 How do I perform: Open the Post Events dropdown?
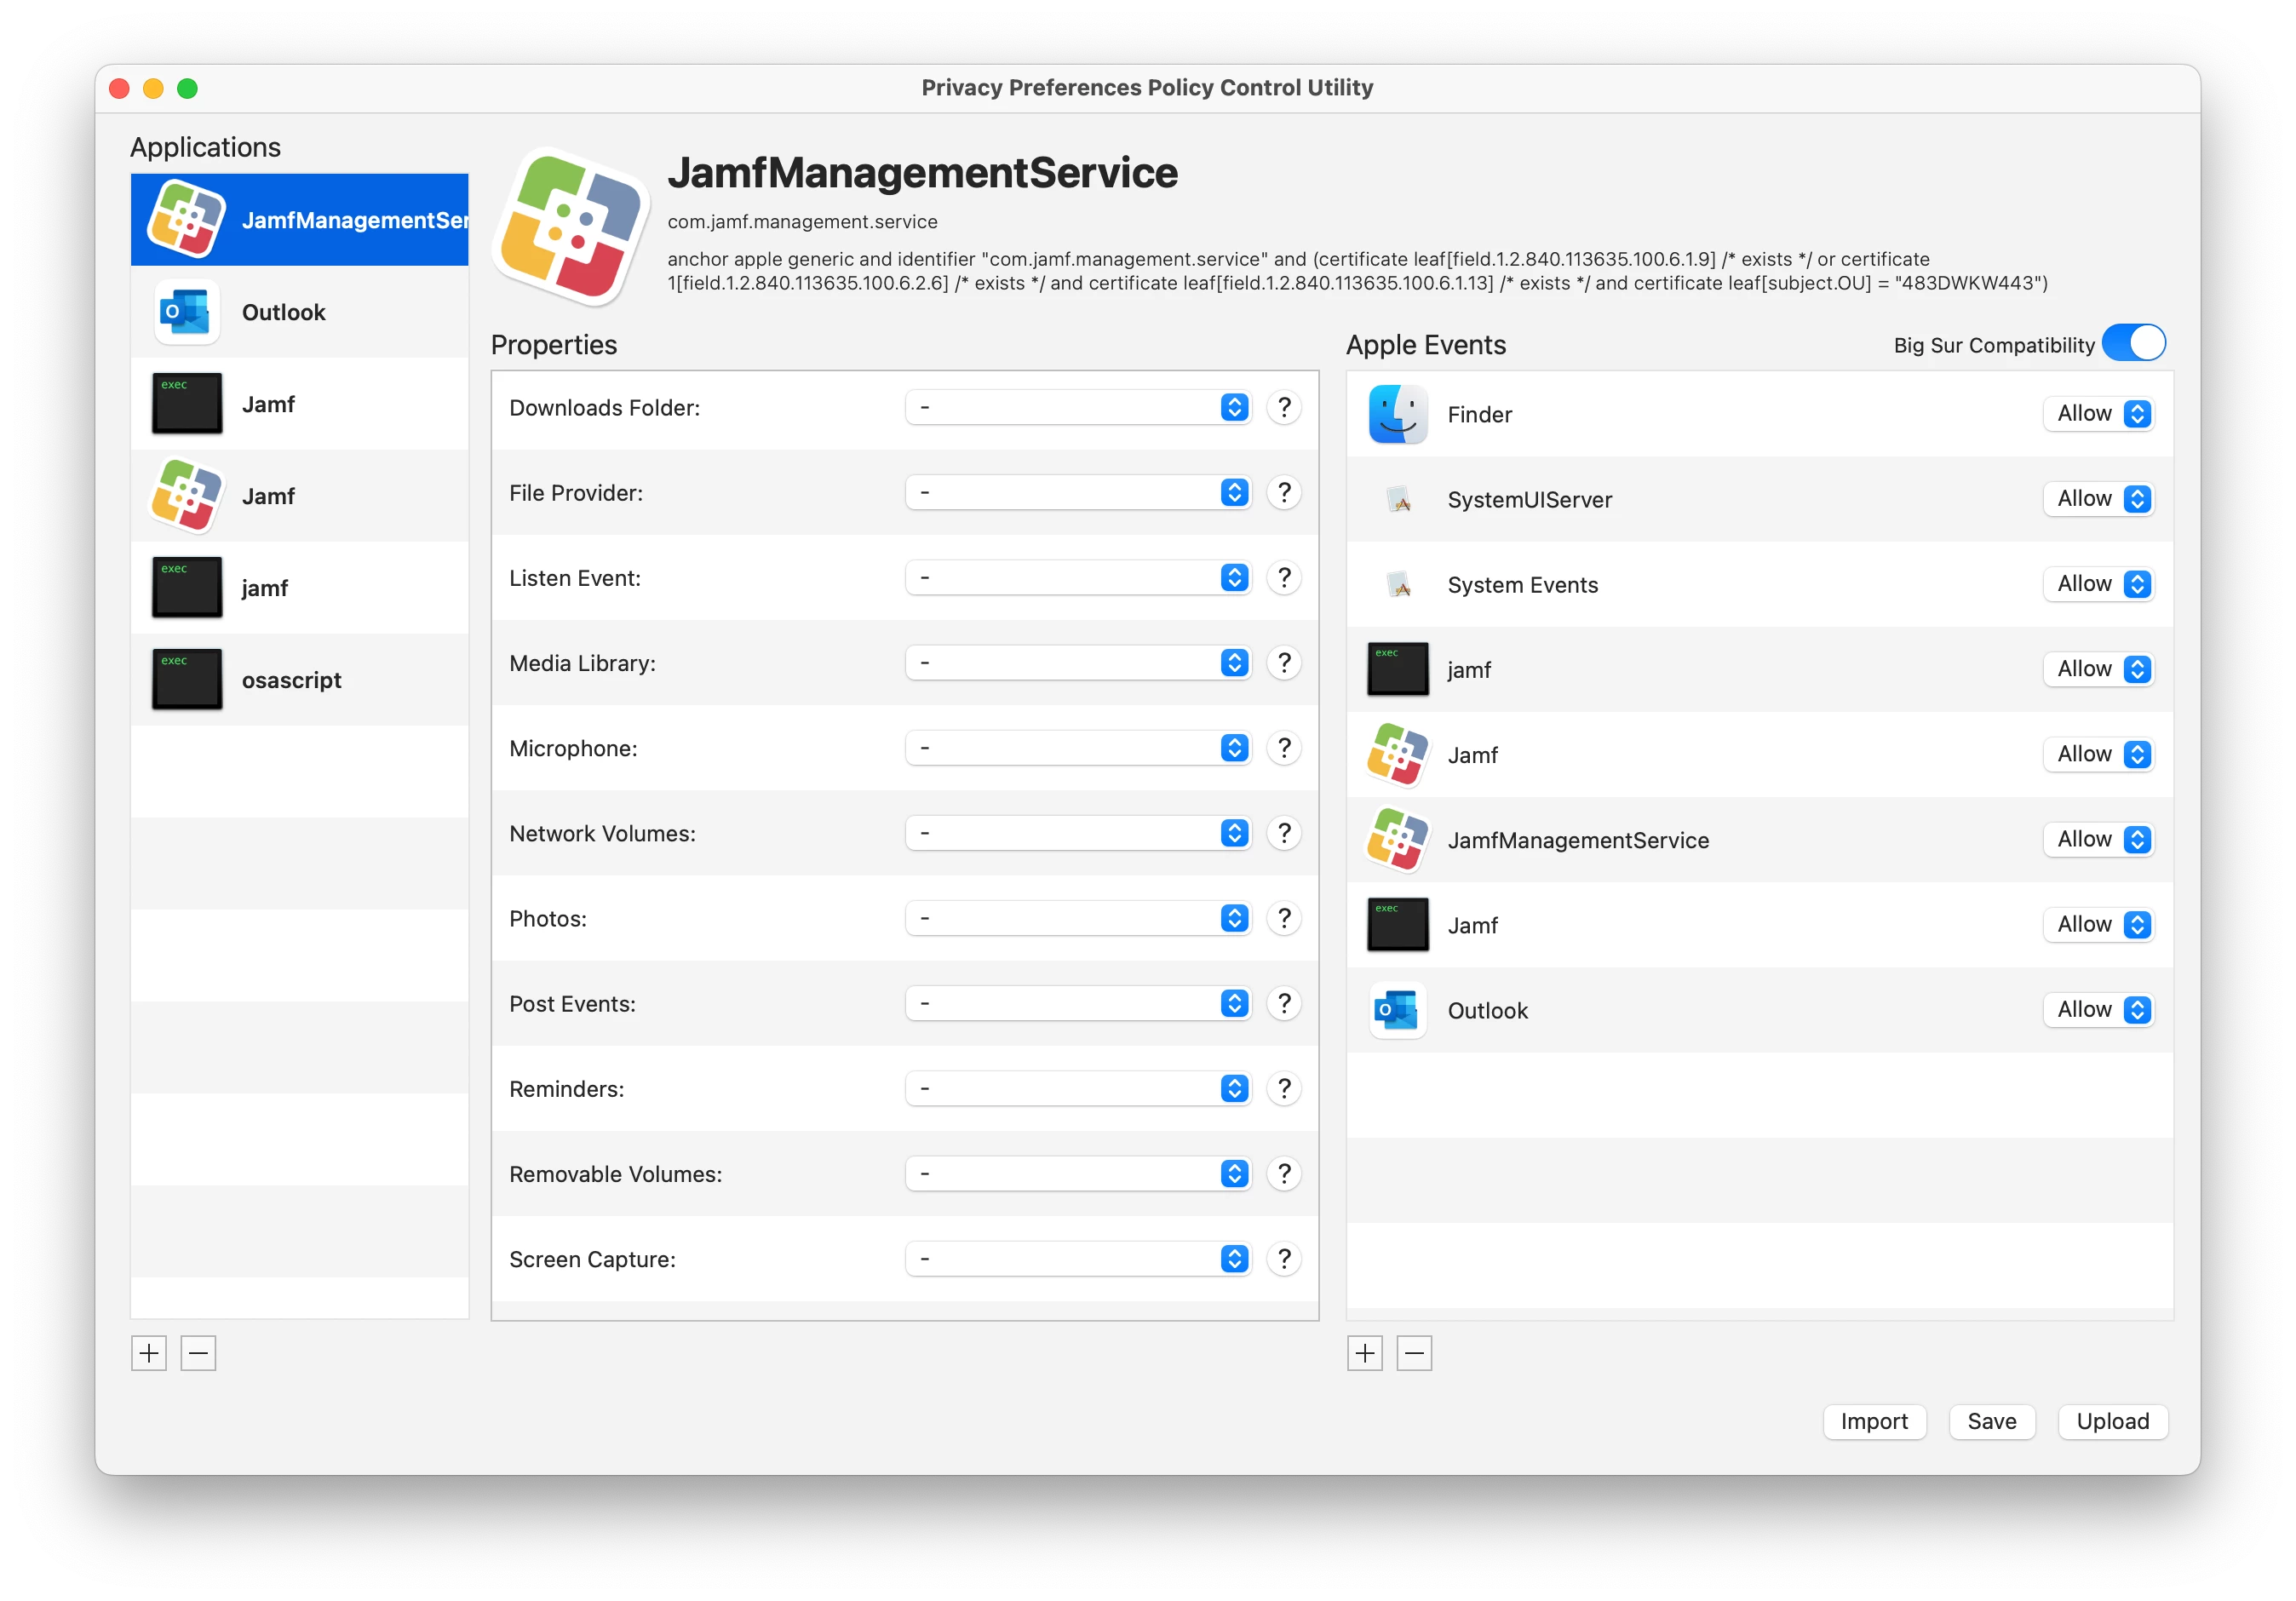point(1078,1003)
